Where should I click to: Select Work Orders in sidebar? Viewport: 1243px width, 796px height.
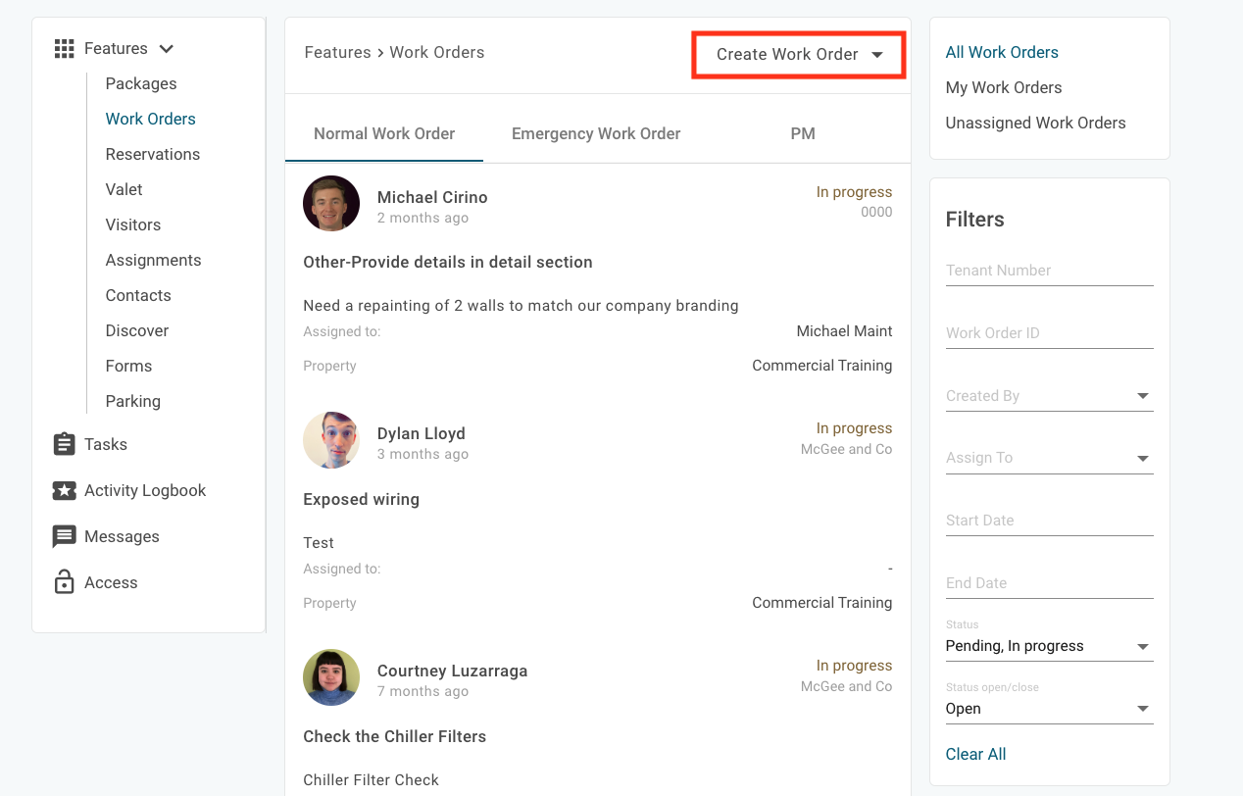(x=150, y=119)
